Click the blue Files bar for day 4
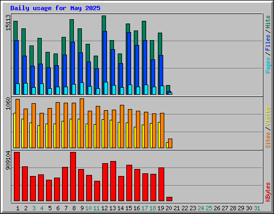The height and width of the screenshot is (214, 274). tap(41, 74)
